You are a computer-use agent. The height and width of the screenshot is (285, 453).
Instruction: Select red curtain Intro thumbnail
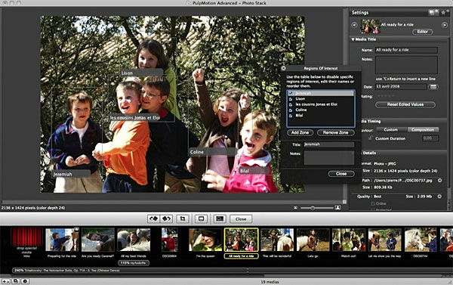click(x=26, y=237)
